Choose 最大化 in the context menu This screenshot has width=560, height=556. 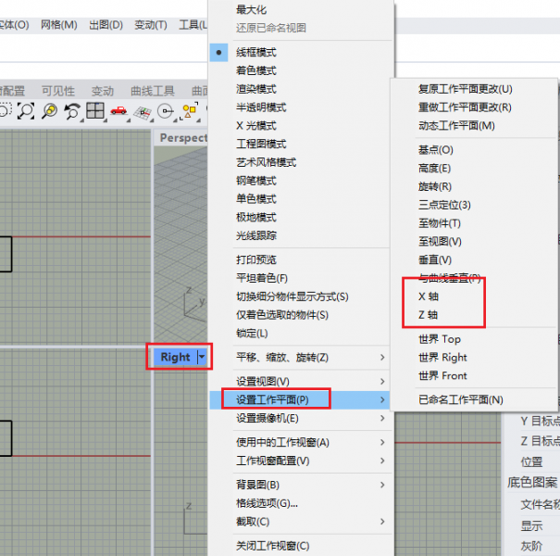(251, 10)
